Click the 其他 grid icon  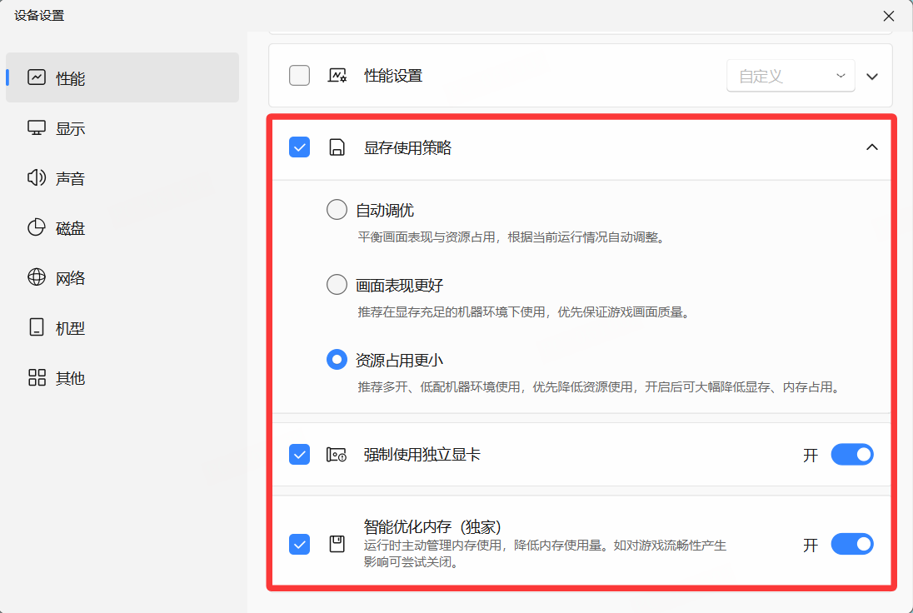pos(37,378)
